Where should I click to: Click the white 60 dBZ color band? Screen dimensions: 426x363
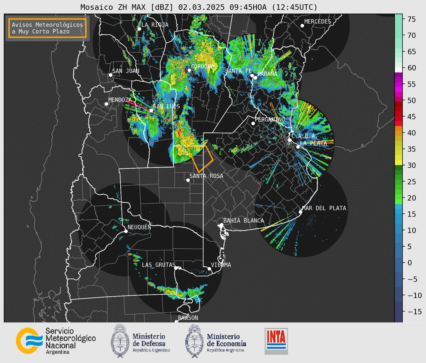(x=398, y=70)
